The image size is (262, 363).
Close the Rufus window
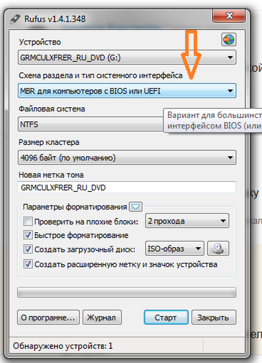229,16
